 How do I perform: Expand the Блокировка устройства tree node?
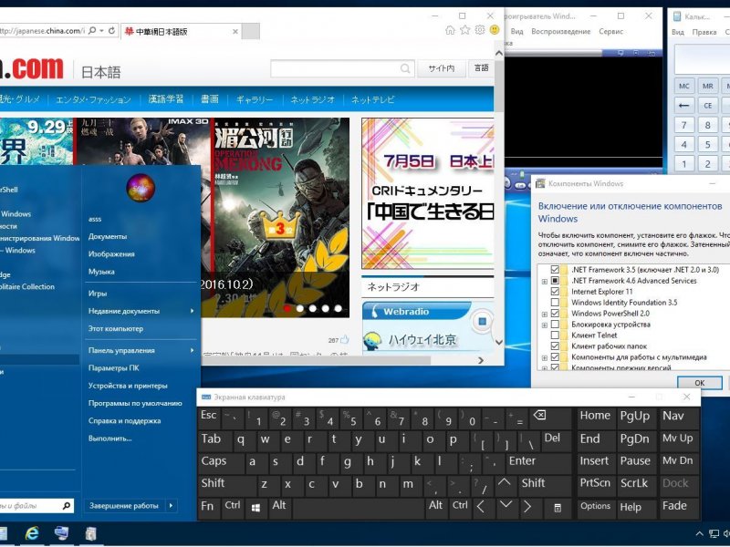[544, 325]
